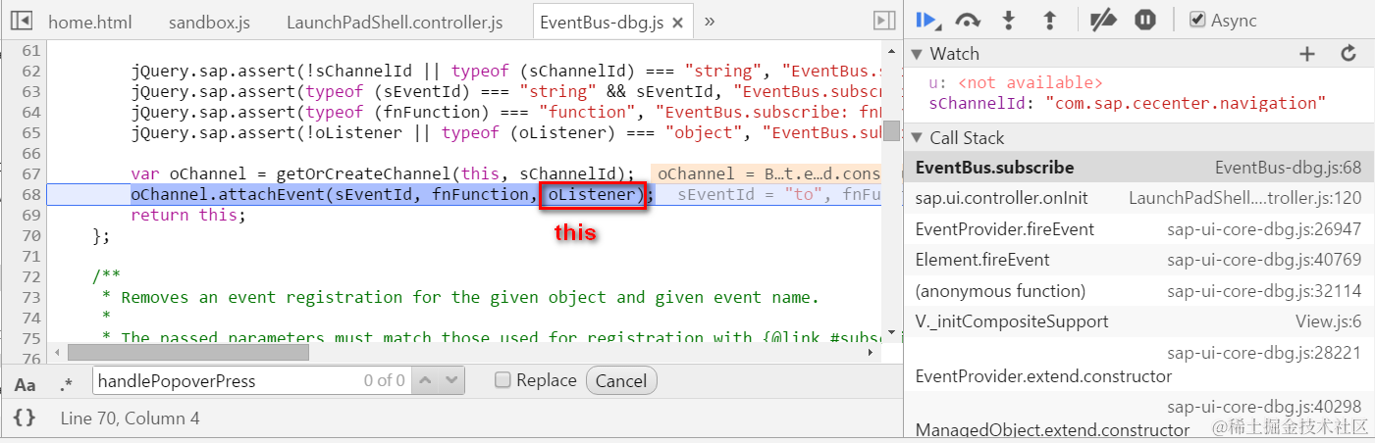Select EventBus.subscribe call stack frame
Image resolution: width=1375 pixels, height=443 pixels.
coord(1138,168)
